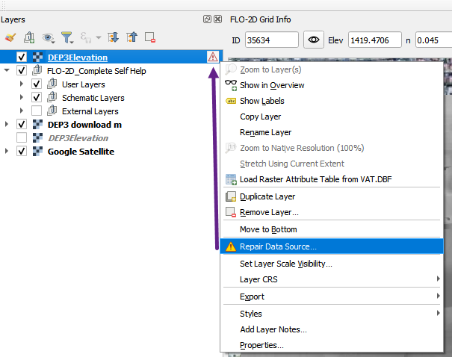Click the eye button in FLO-2D Grid Info
Screen dimensions: 452x357
pyautogui.click(x=314, y=40)
